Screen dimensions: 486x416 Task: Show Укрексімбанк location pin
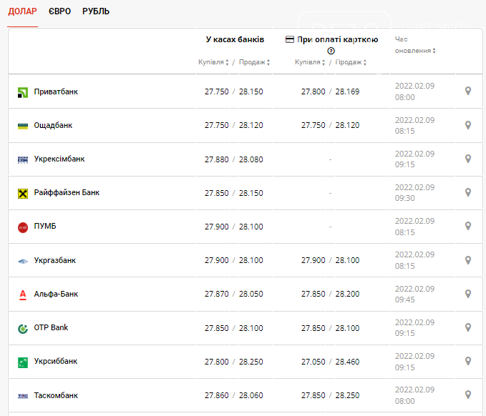pyautogui.click(x=468, y=159)
